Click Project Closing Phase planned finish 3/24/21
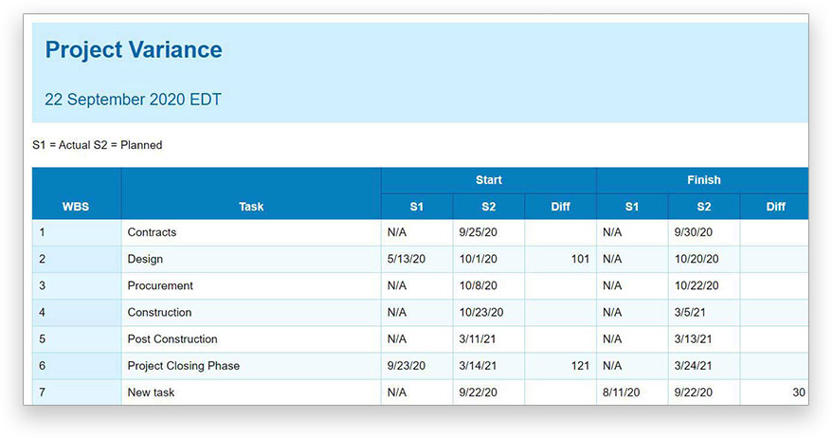 693,366
